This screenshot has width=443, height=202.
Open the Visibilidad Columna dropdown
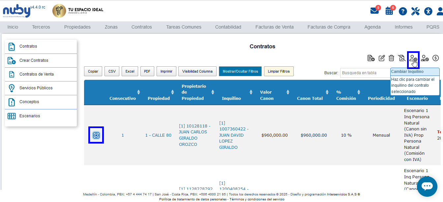pos(197,71)
